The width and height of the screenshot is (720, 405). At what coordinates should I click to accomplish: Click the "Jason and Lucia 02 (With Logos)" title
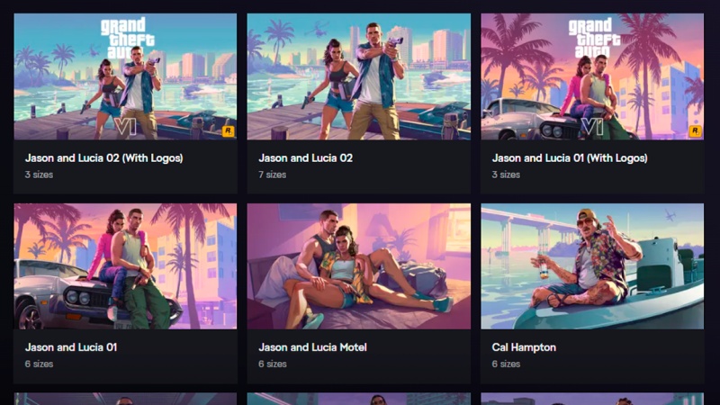pyautogui.click(x=103, y=158)
